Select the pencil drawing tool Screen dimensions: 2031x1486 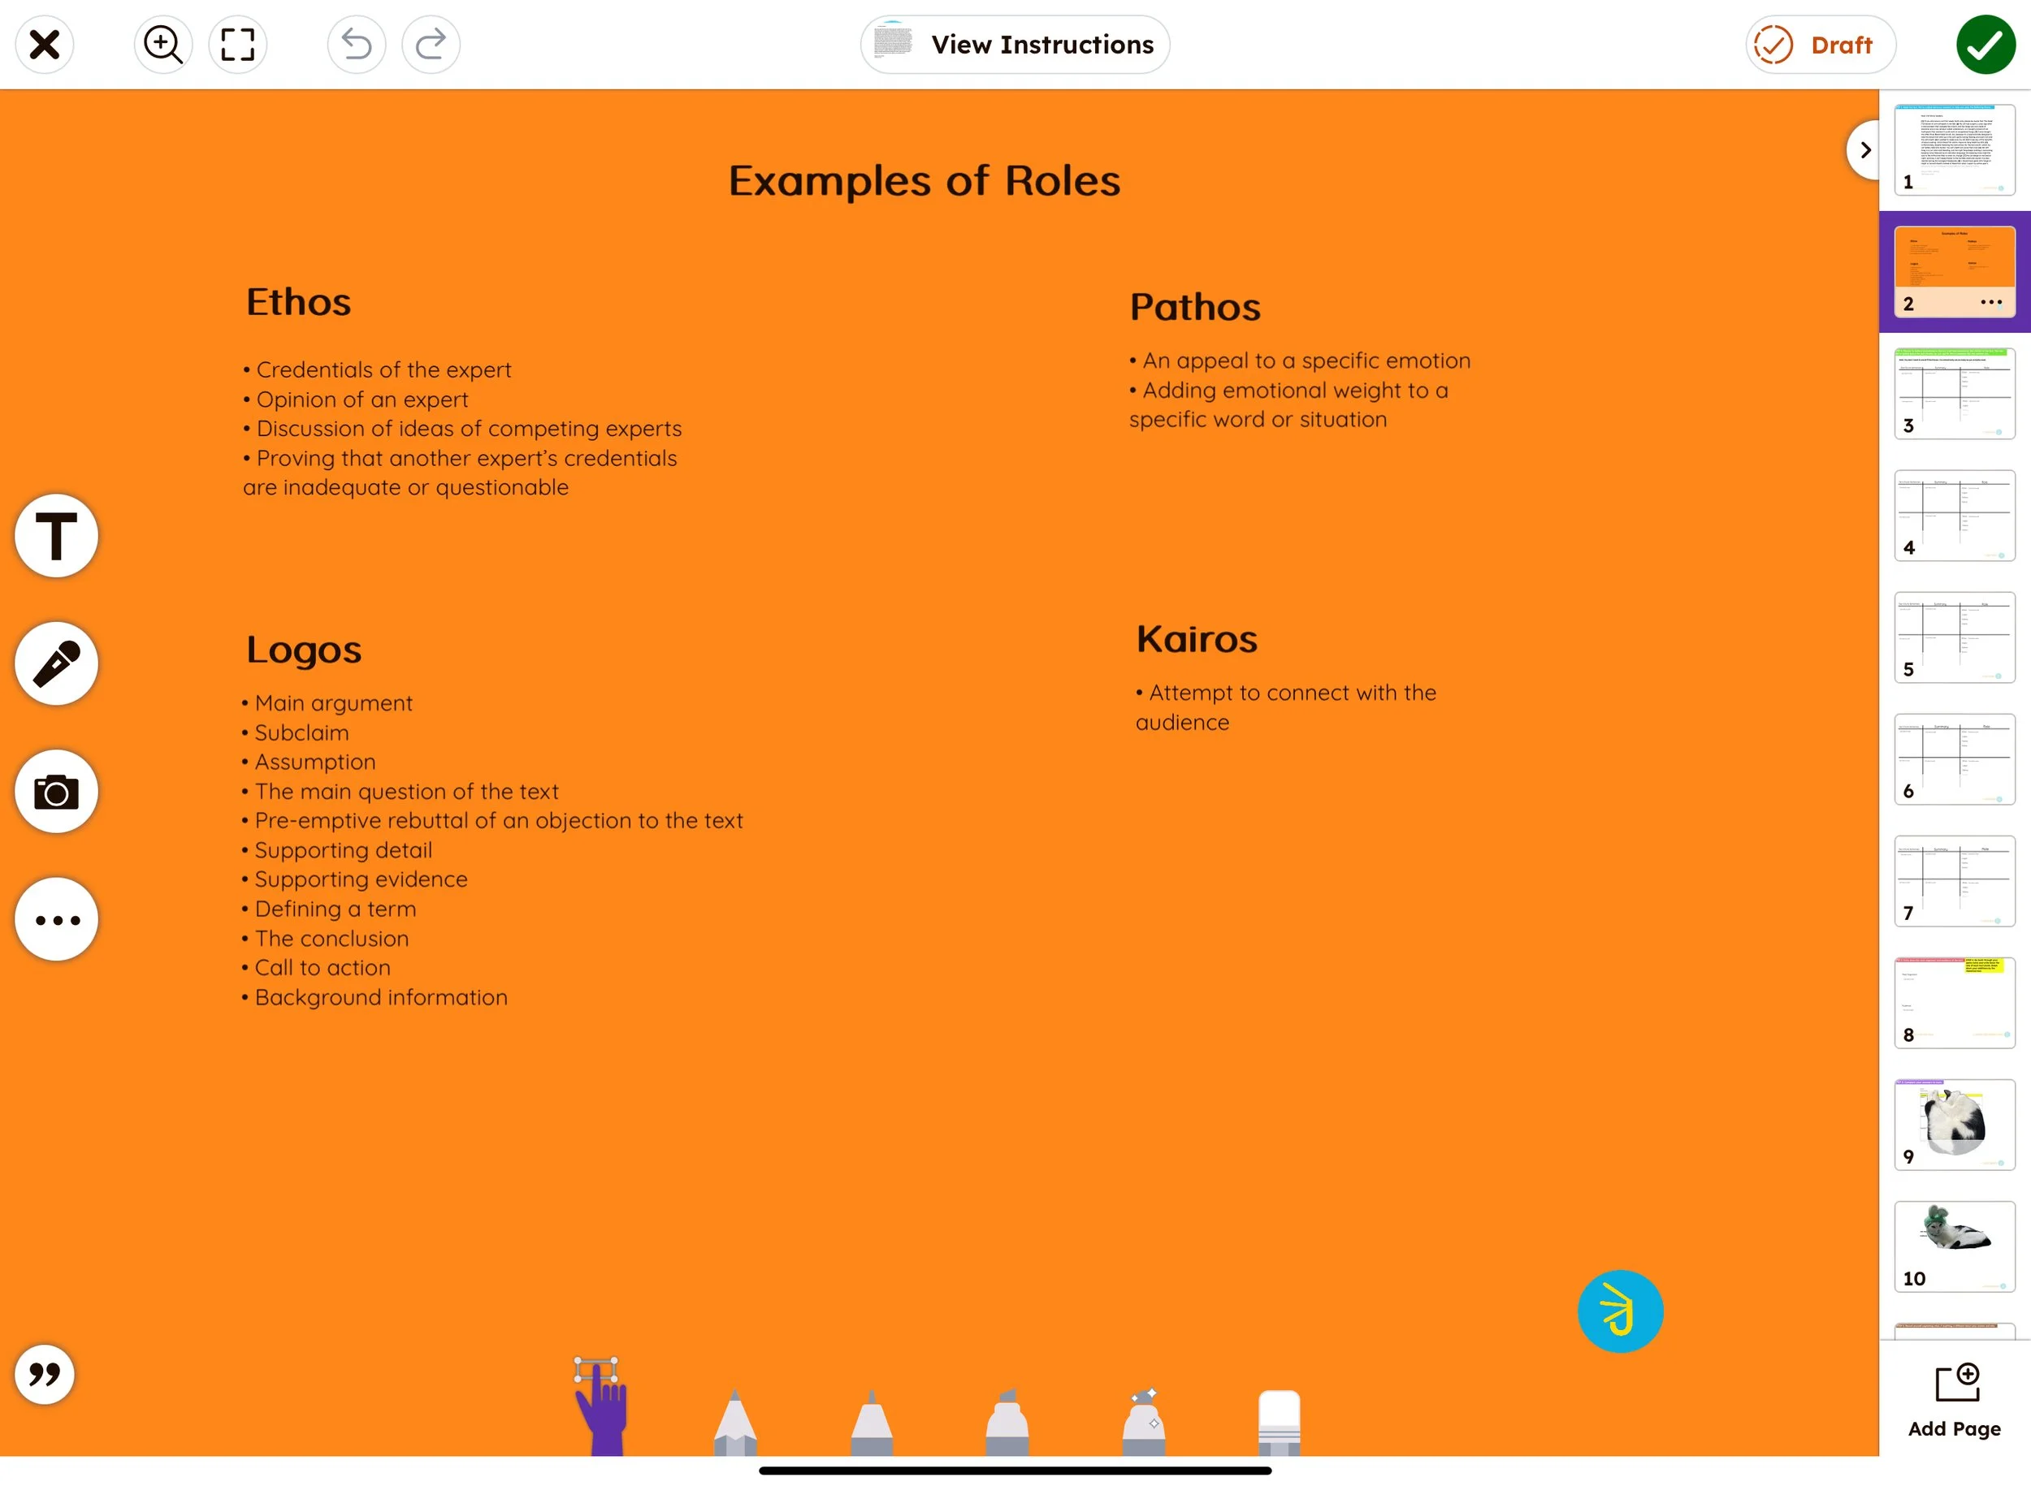[x=735, y=1424]
